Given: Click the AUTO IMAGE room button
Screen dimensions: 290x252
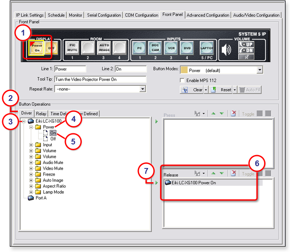Looking at the screenshot, I should 104,48.
